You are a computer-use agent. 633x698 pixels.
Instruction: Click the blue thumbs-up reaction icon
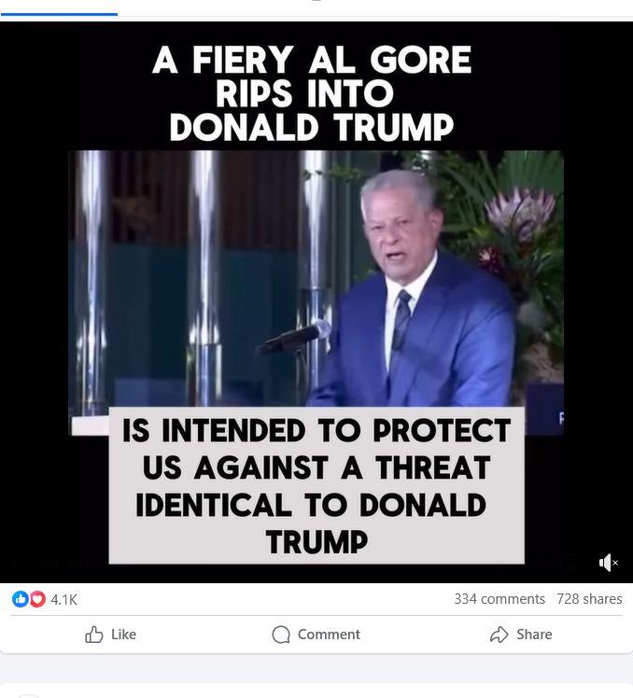pos(20,599)
